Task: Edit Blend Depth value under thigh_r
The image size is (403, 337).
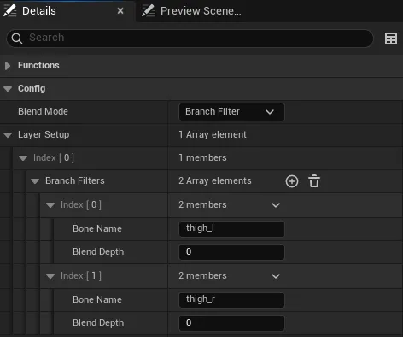Action: pos(231,323)
